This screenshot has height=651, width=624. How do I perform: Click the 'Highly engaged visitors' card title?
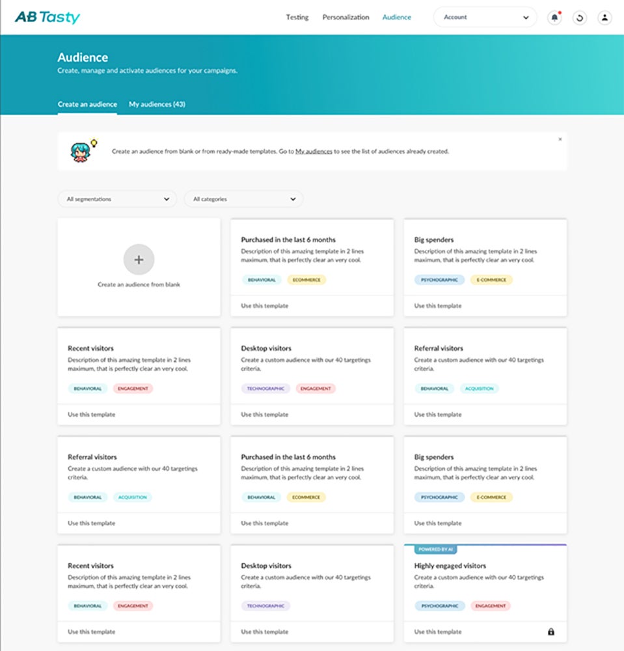(x=450, y=566)
